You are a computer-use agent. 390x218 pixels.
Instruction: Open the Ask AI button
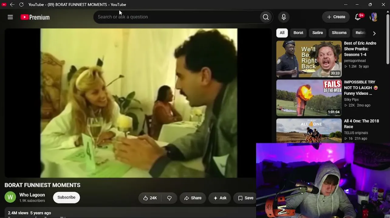tap(220, 198)
